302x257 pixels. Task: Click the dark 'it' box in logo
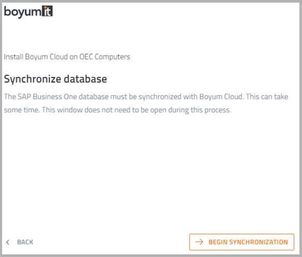(x=47, y=11)
